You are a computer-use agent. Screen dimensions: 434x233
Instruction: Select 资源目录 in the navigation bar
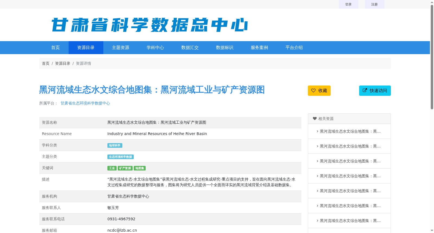[86, 48]
